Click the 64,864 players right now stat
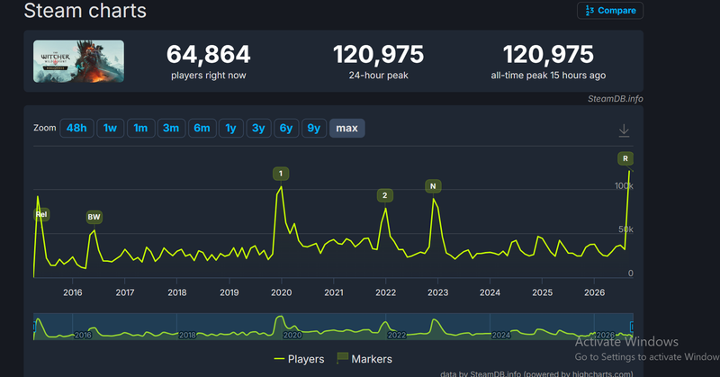720x377 pixels. pyautogui.click(x=209, y=61)
